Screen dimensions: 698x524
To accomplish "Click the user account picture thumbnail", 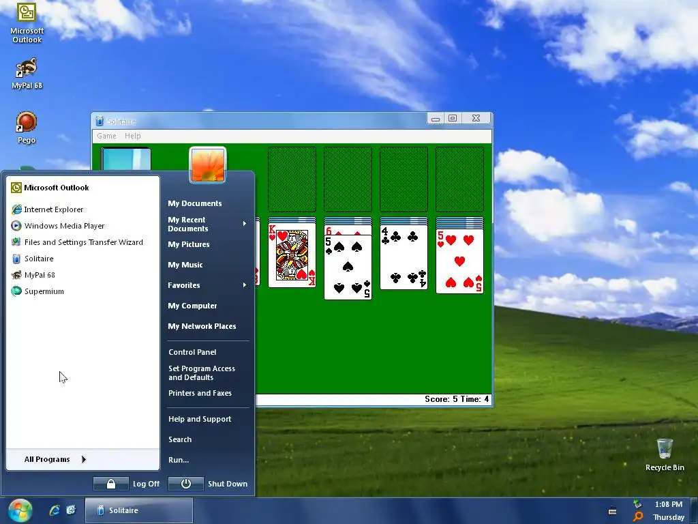I will [207, 165].
